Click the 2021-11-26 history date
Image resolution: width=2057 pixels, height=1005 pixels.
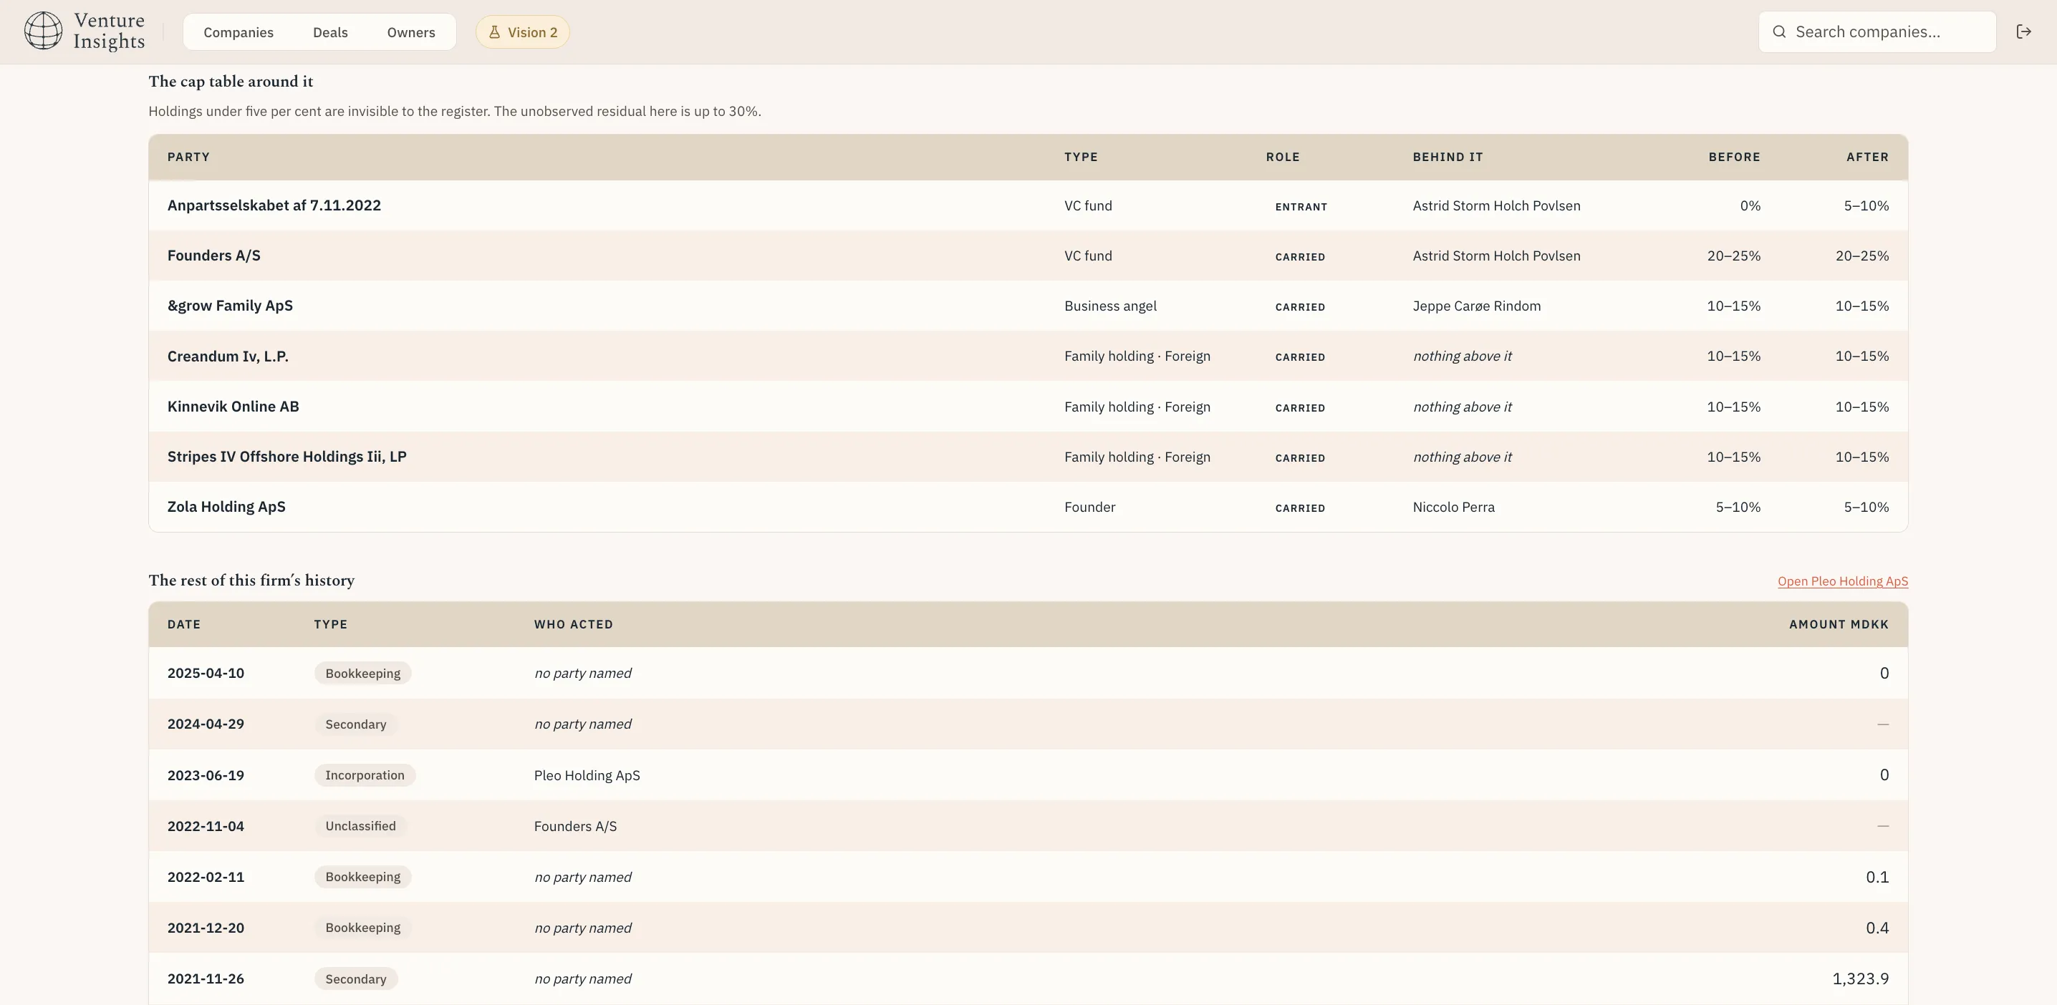(x=206, y=979)
